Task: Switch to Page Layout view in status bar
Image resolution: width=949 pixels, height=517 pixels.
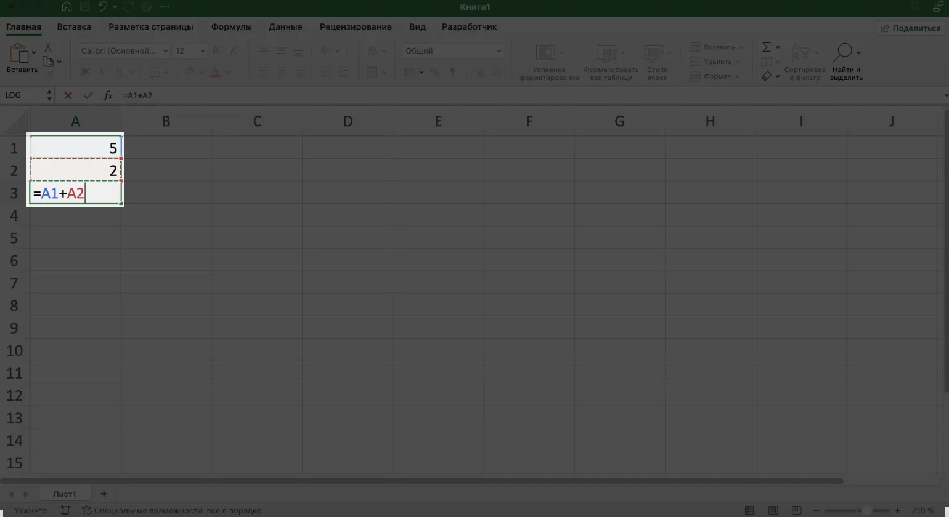Action: (x=773, y=510)
